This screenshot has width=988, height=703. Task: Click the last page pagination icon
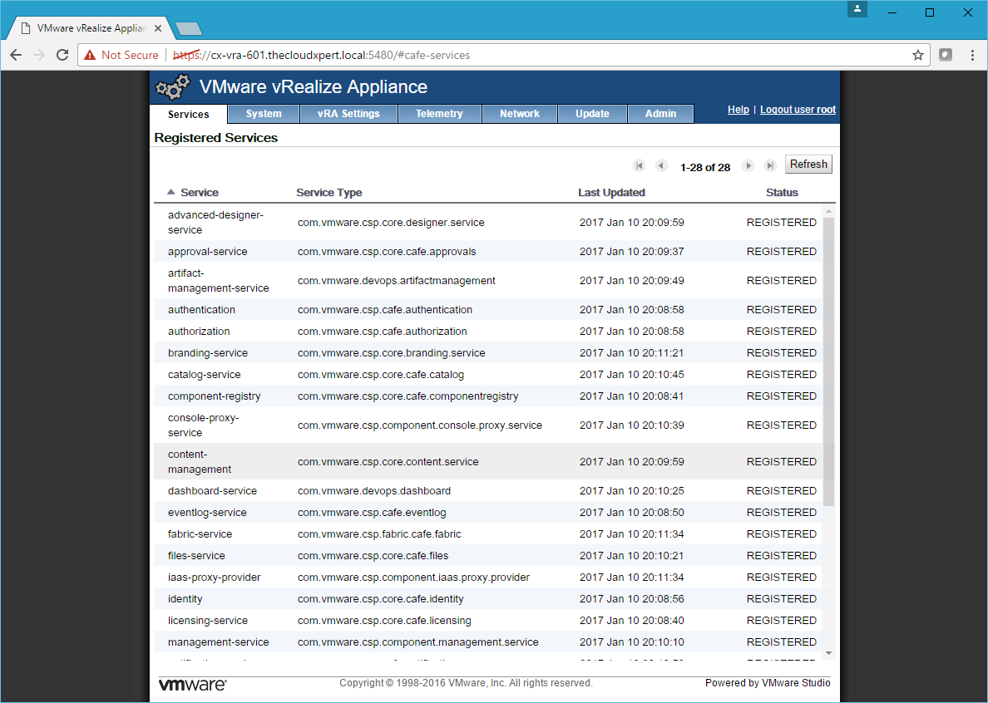pos(770,166)
